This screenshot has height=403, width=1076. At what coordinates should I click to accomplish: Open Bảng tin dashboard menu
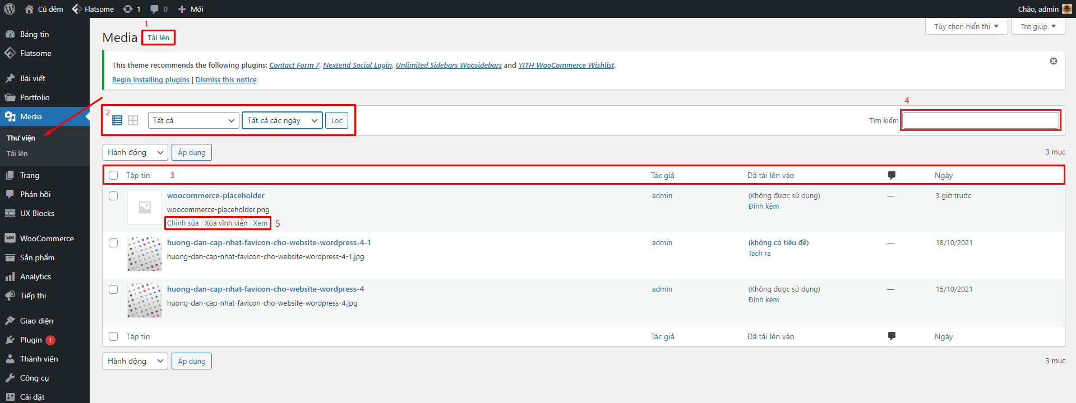[x=45, y=34]
